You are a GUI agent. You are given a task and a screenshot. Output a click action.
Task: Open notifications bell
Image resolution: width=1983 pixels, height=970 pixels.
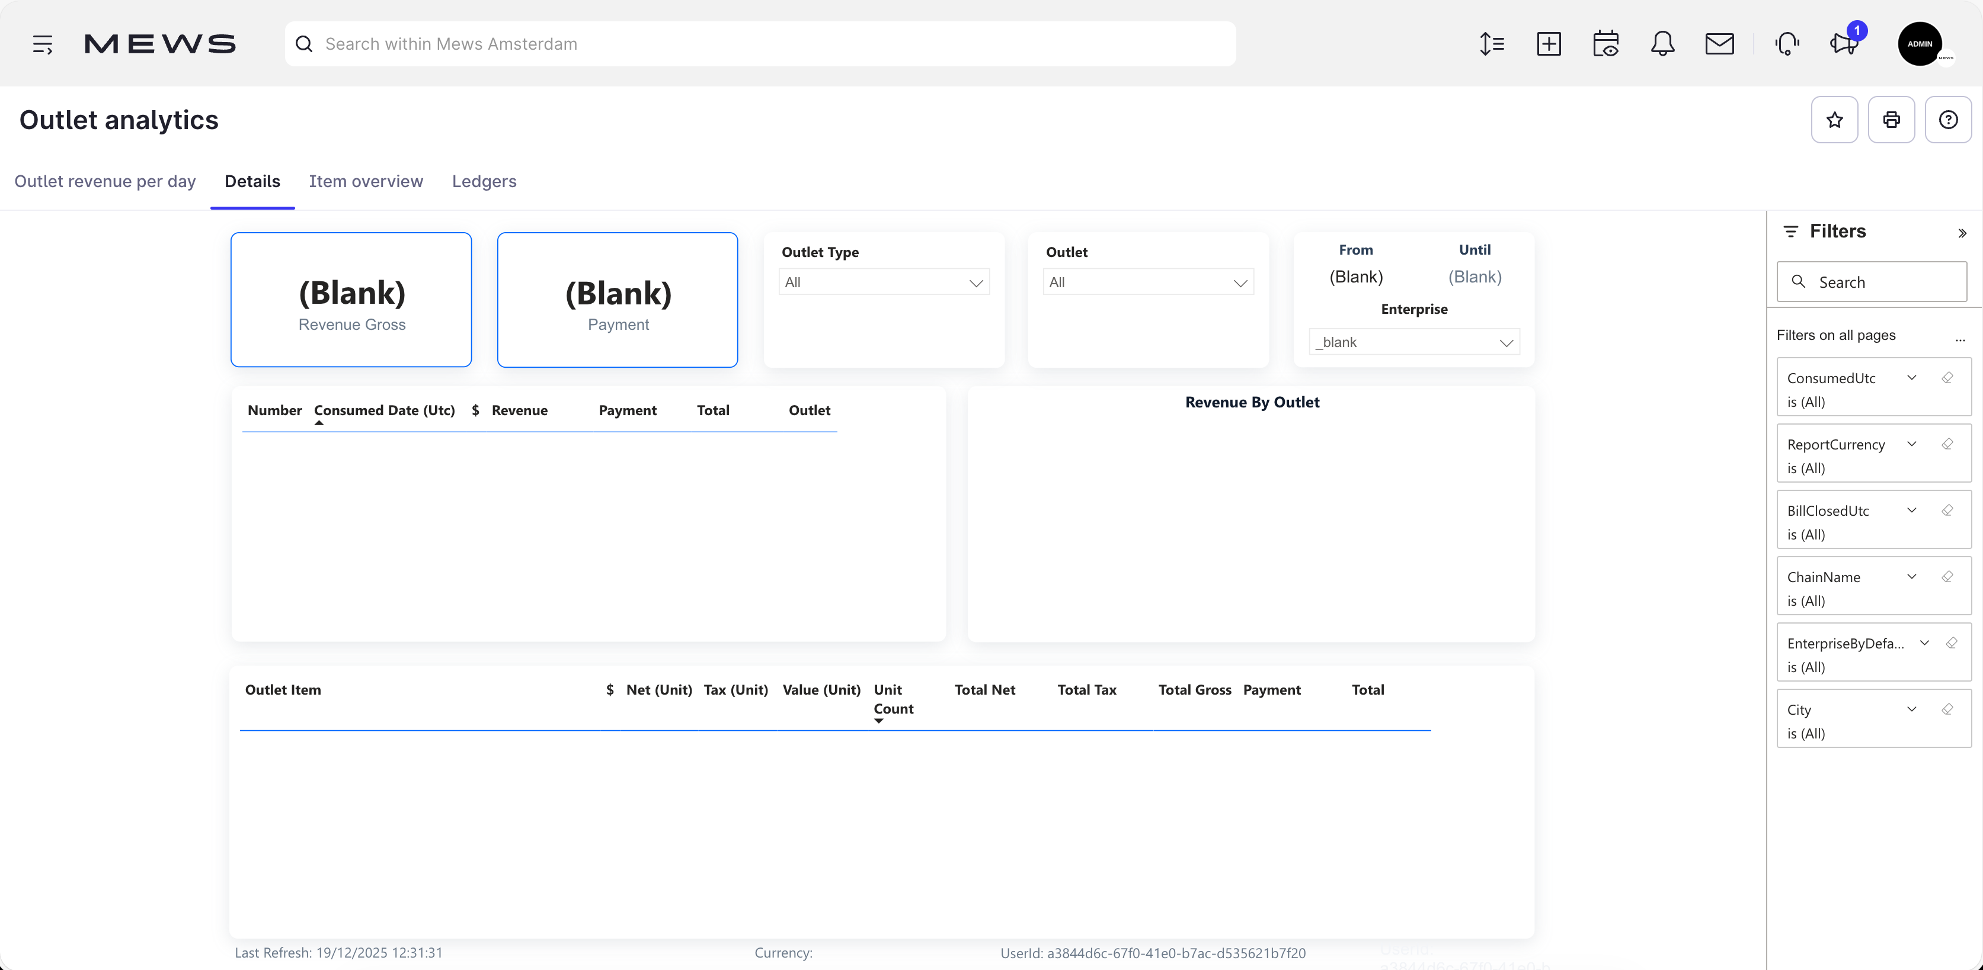coord(1663,44)
